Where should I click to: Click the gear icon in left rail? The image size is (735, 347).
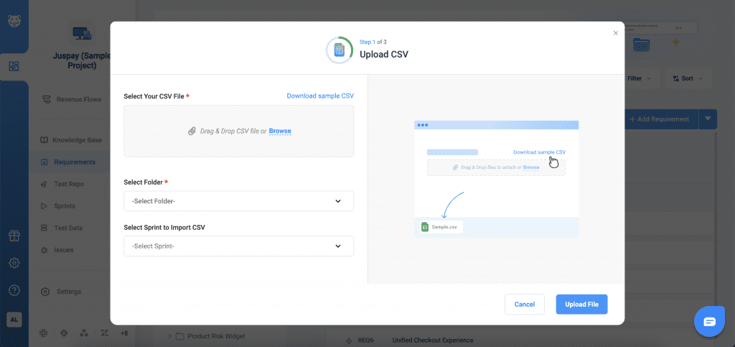click(x=14, y=263)
